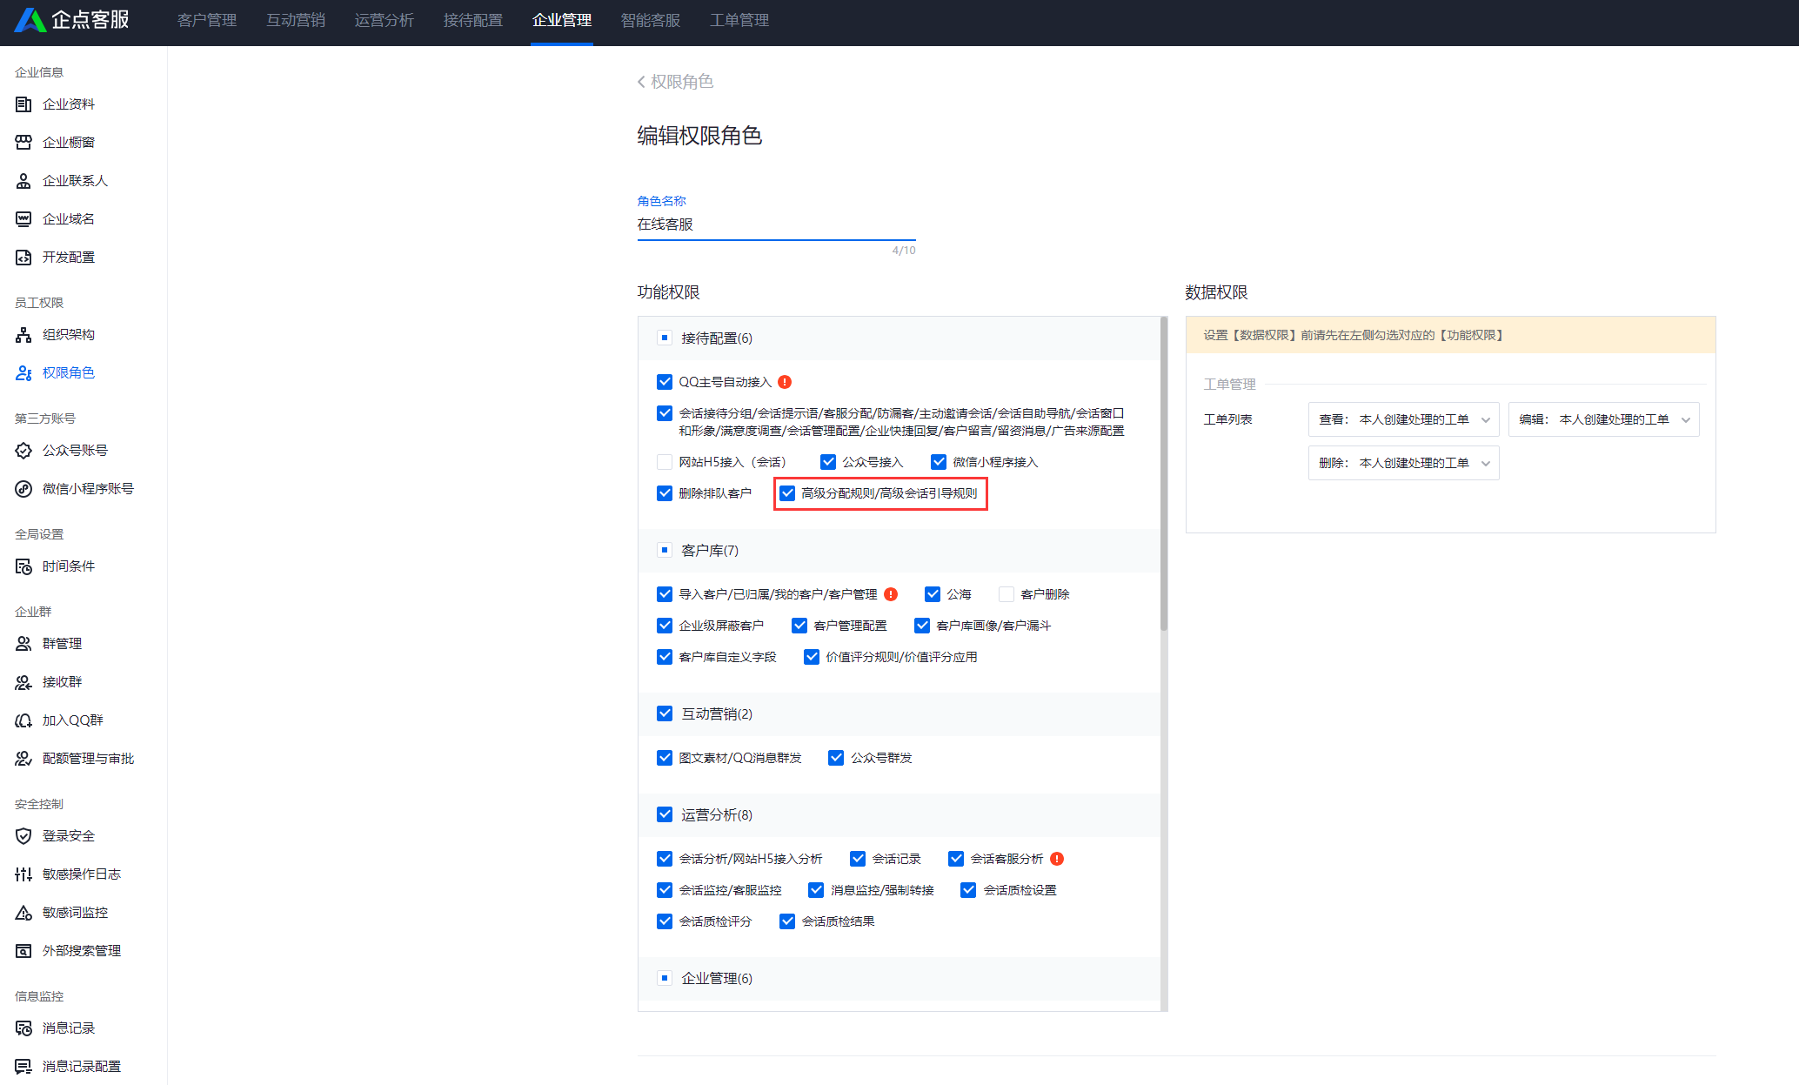1799x1085 pixels.
Task: Click the 组织架构 org chart icon
Action: (x=23, y=335)
